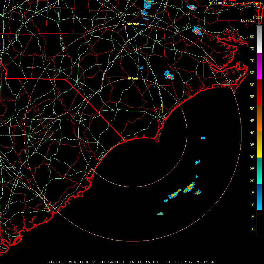264x264 pixels.
Task: Click the 70 value on the color scale
Action: point(252,61)
